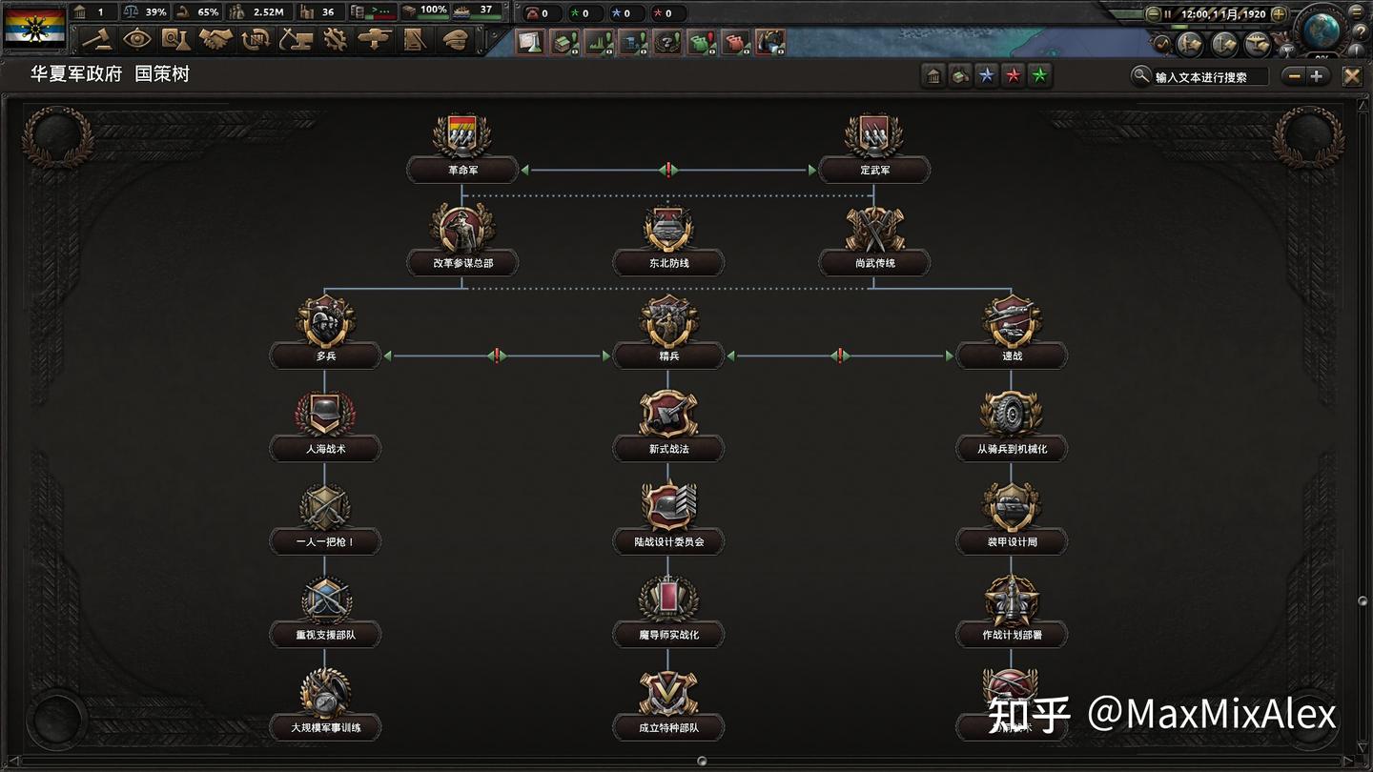Switch to the land map mode
The width and height of the screenshot is (1373, 772).
(1189, 44)
